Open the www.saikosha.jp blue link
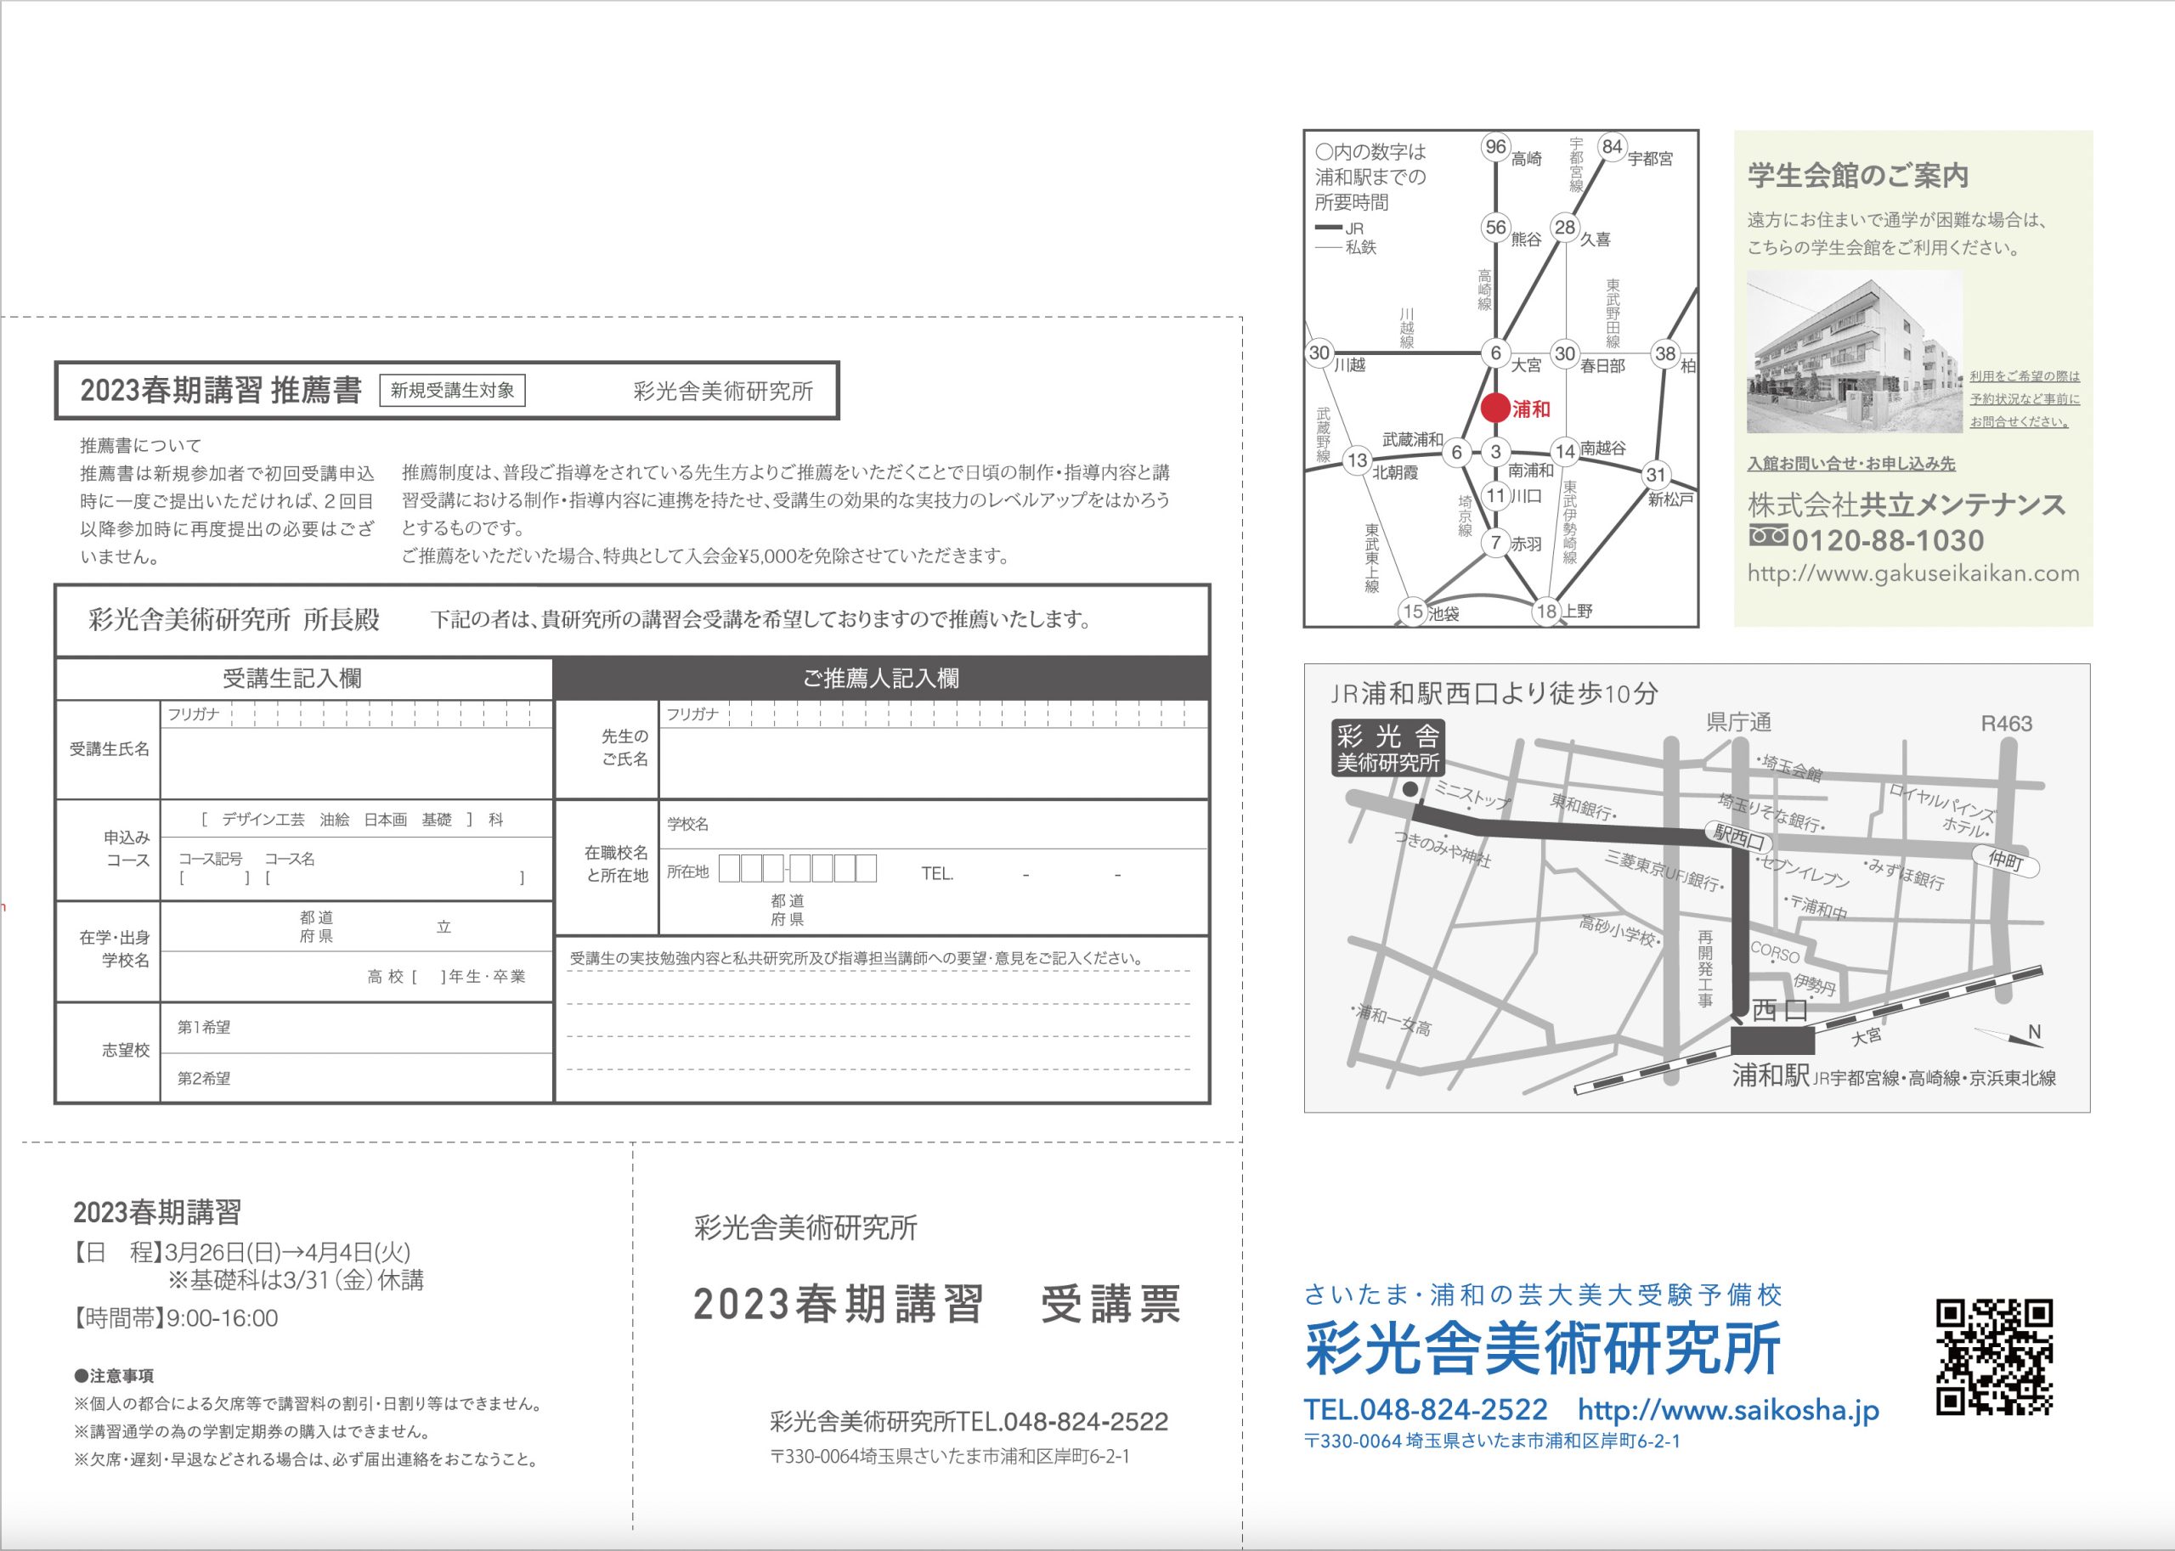This screenshot has width=2175, height=1551. [1728, 1410]
